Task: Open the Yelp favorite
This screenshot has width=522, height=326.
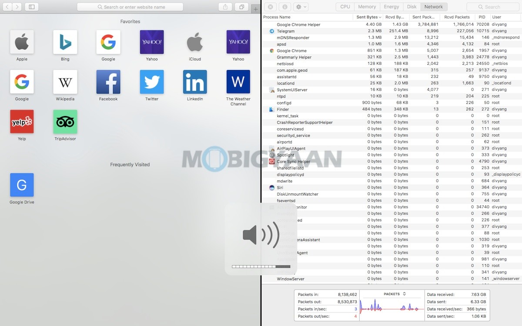Action: [x=21, y=122]
